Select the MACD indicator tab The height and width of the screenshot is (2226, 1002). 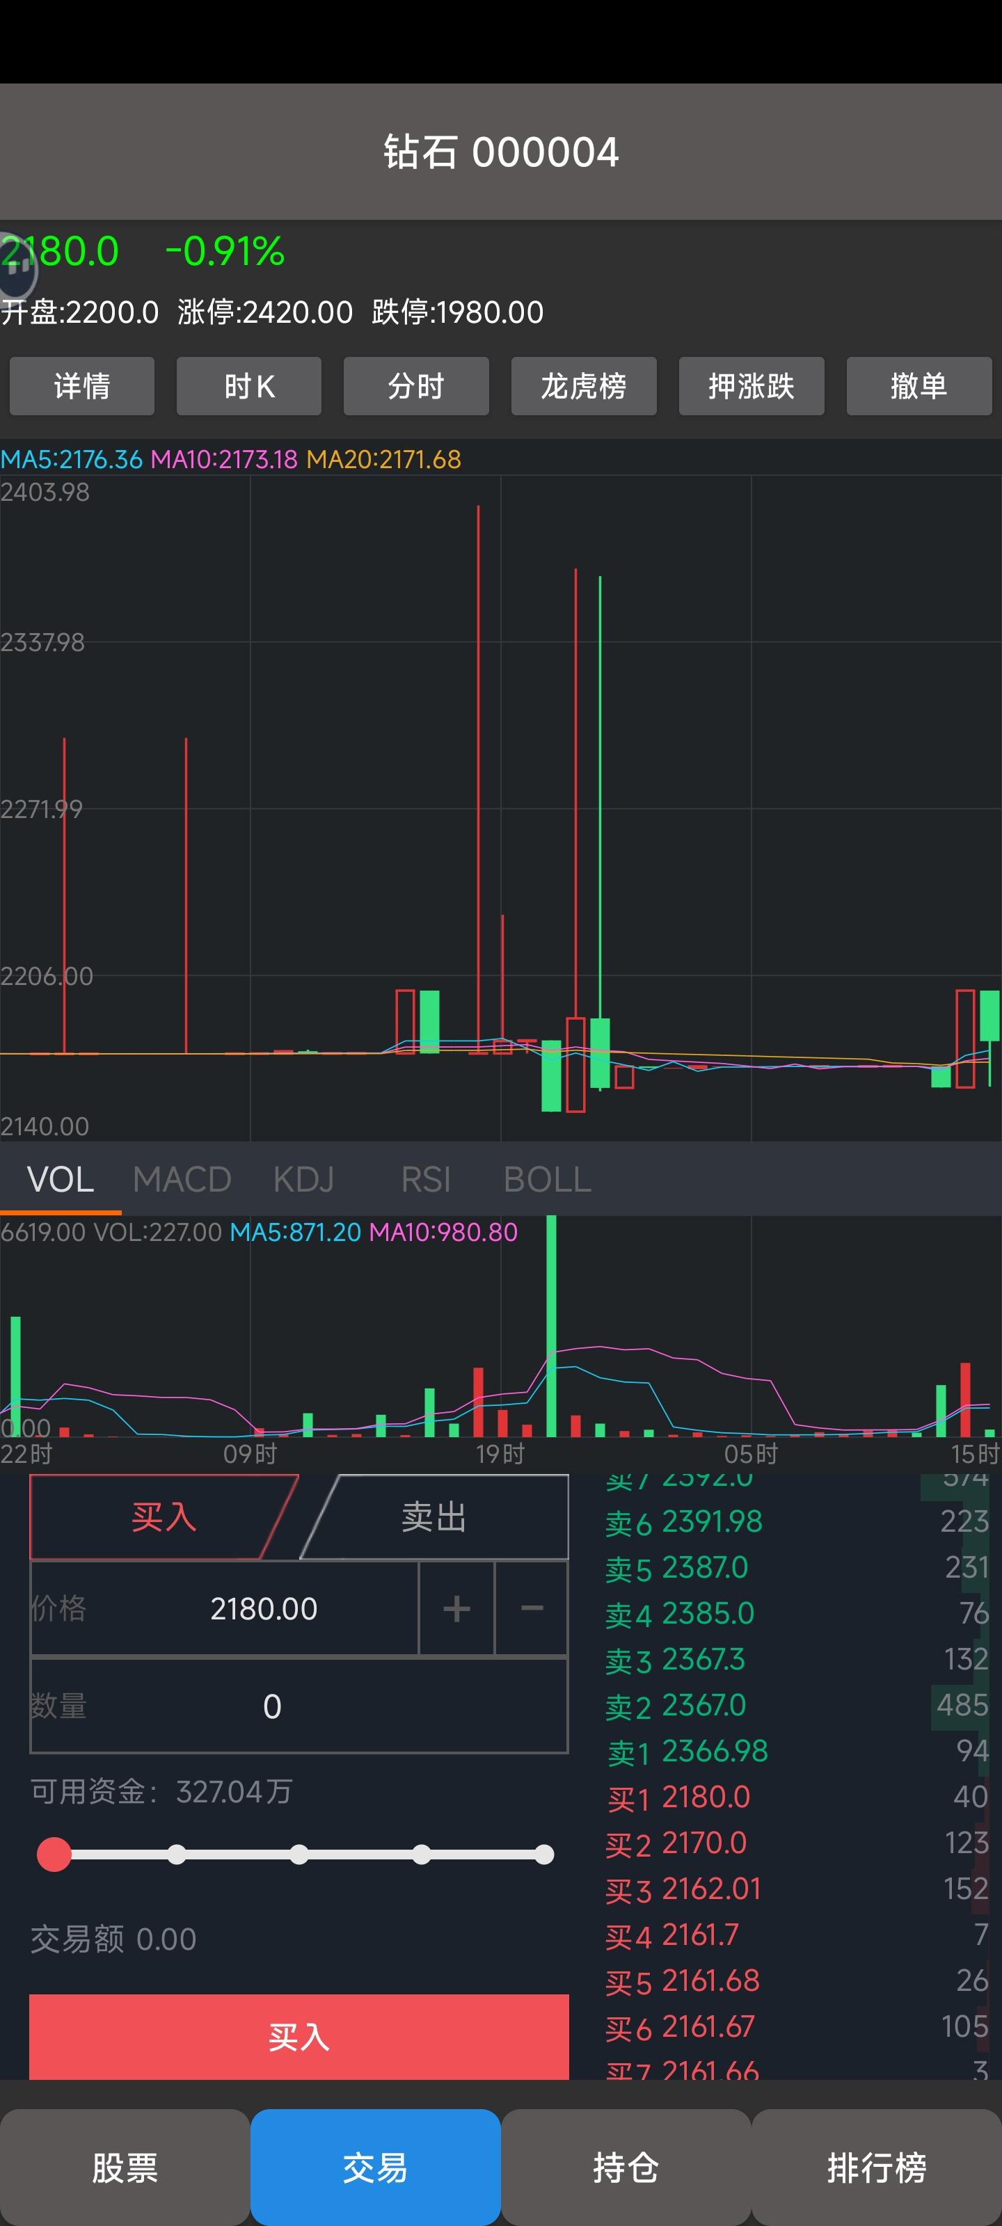182,1180
